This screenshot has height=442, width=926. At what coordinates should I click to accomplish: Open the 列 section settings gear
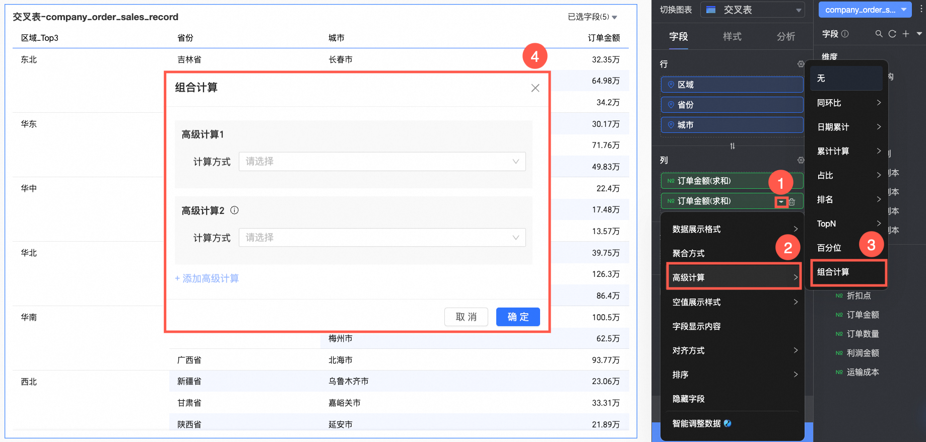pyautogui.click(x=801, y=160)
